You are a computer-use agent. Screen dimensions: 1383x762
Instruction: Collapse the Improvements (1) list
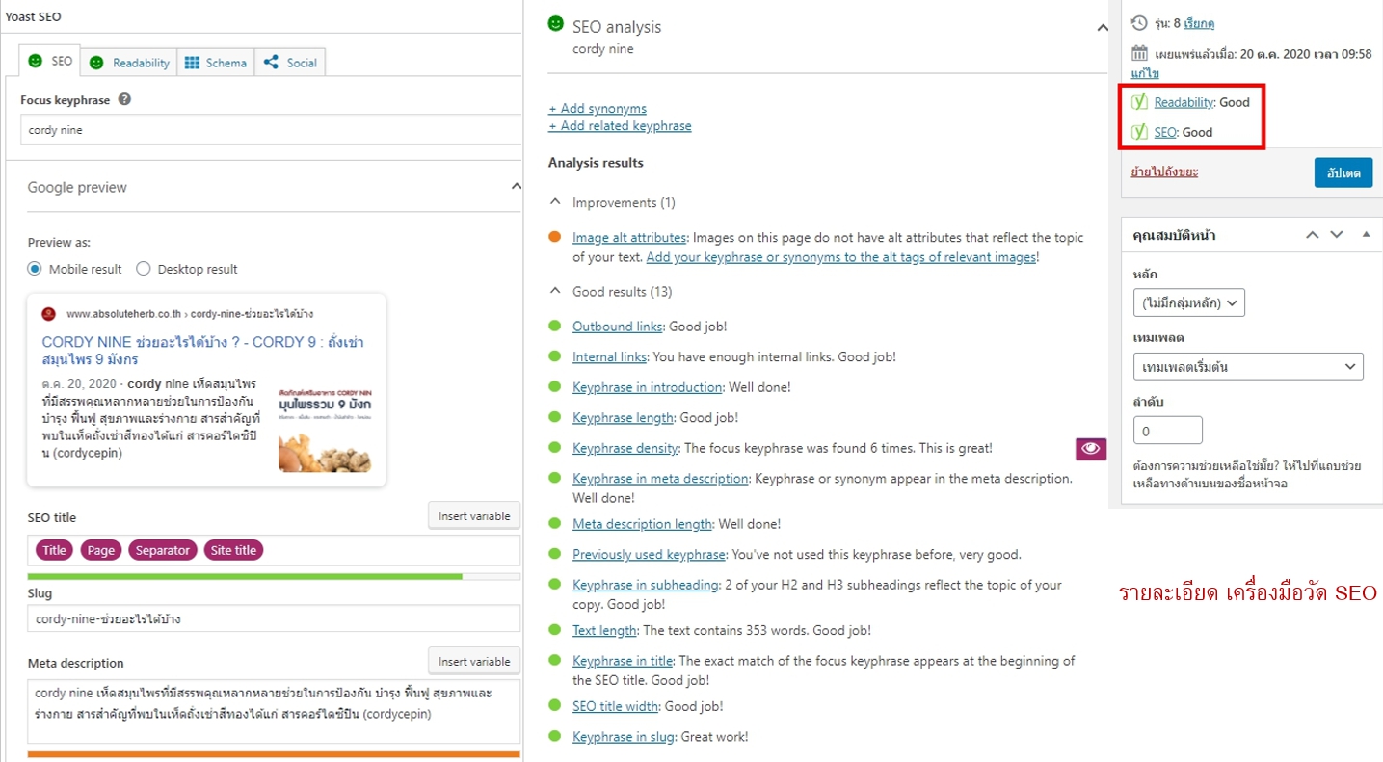pos(555,203)
